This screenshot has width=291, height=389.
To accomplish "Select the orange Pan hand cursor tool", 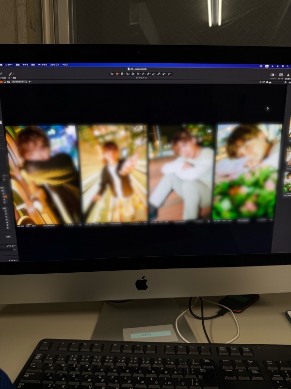I will [x=117, y=74].
